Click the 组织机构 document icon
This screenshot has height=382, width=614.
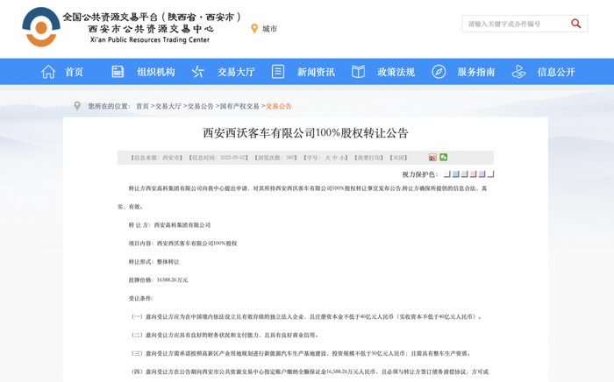(x=118, y=72)
